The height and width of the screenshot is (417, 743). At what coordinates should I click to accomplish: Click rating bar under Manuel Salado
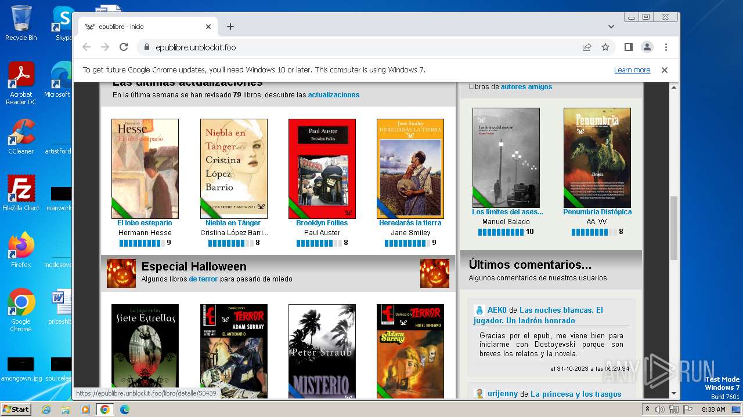tap(501, 232)
